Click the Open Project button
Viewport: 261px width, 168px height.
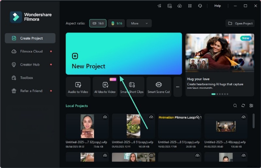[240, 23]
